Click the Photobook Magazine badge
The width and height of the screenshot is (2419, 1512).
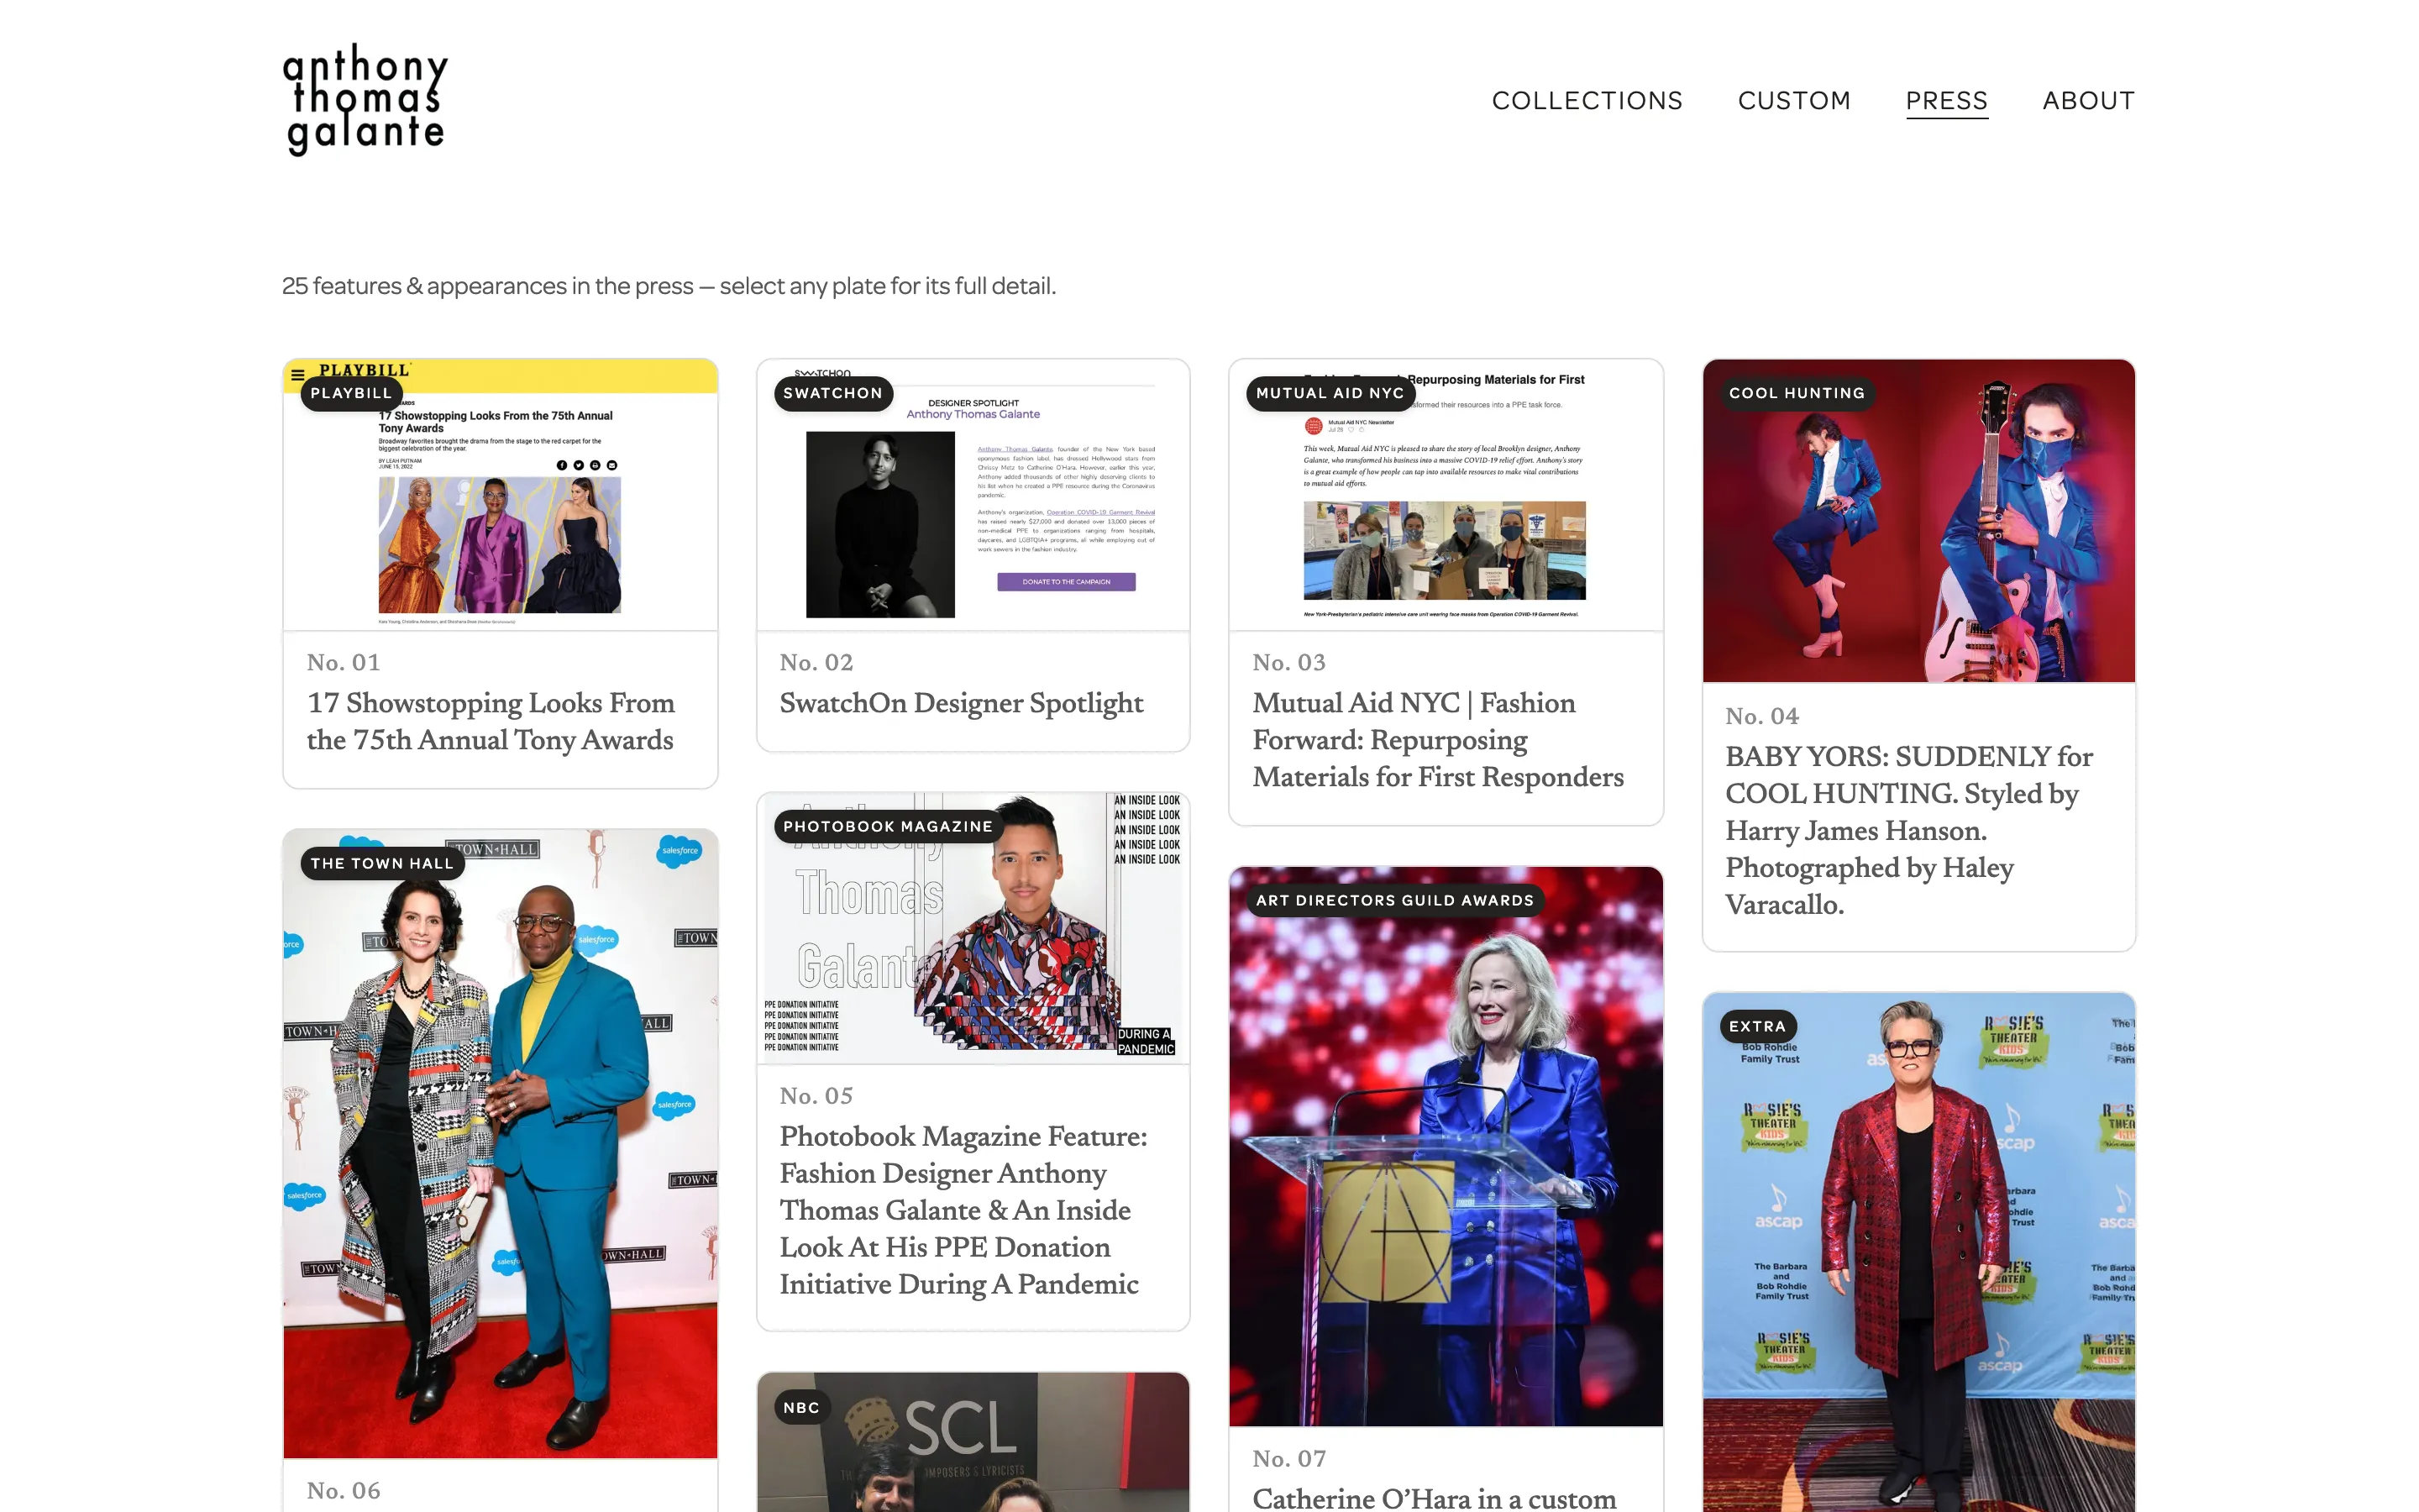(888, 826)
